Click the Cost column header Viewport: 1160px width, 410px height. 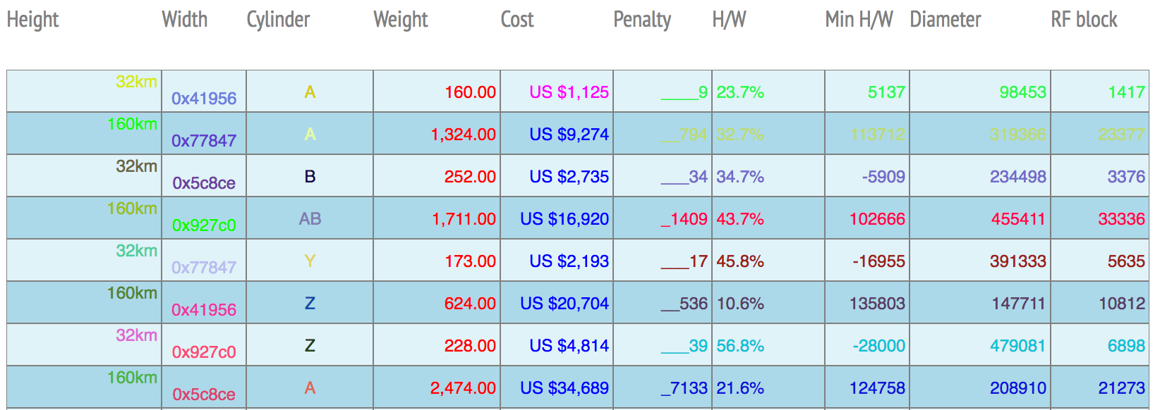[x=517, y=20]
